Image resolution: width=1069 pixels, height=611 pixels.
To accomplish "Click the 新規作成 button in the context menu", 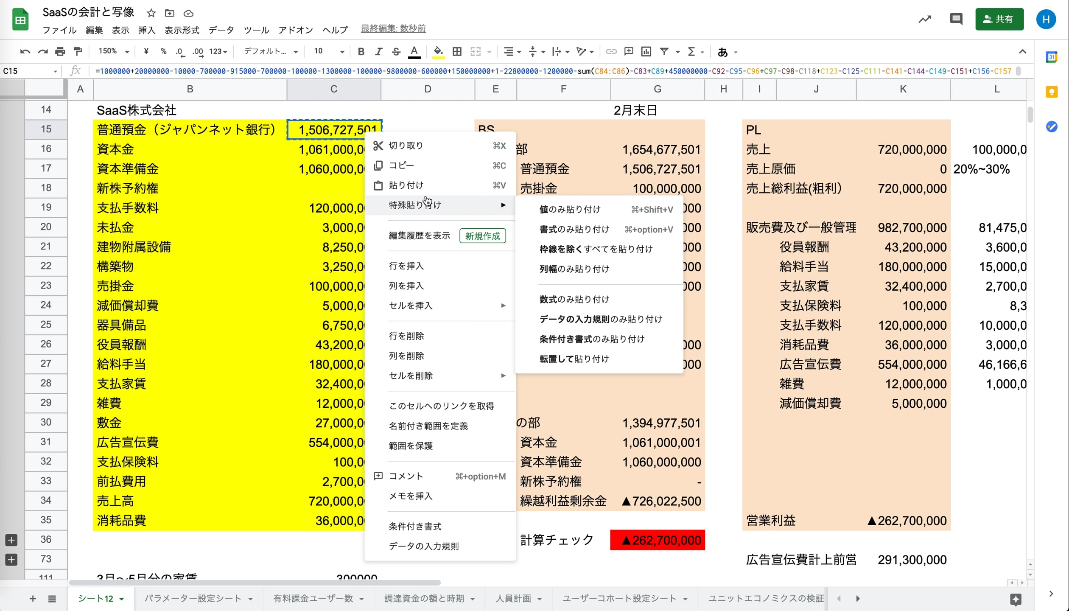I will [x=482, y=236].
